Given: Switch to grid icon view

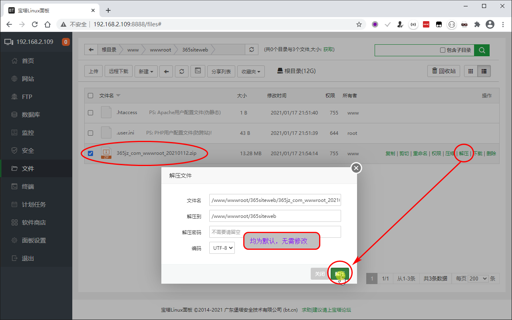Looking at the screenshot, I should [470, 71].
